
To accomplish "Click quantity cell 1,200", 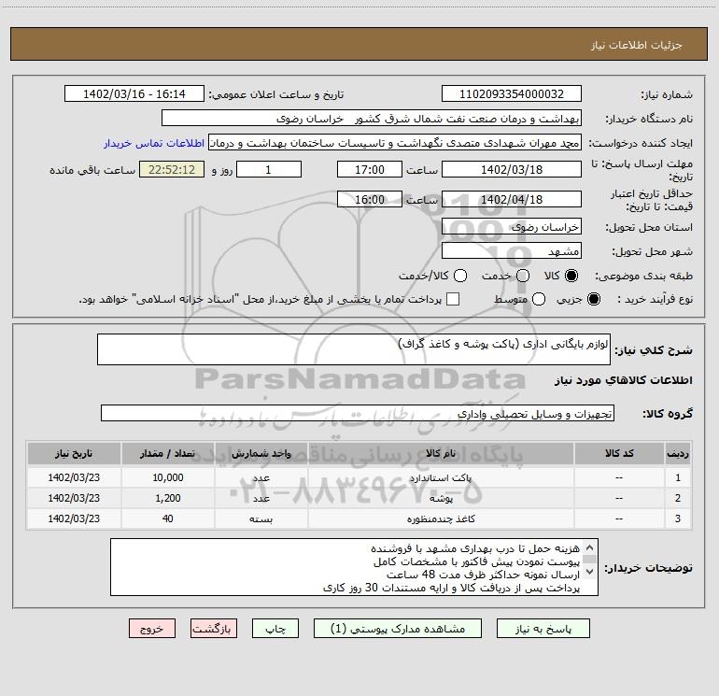I will (x=168, y=498).
